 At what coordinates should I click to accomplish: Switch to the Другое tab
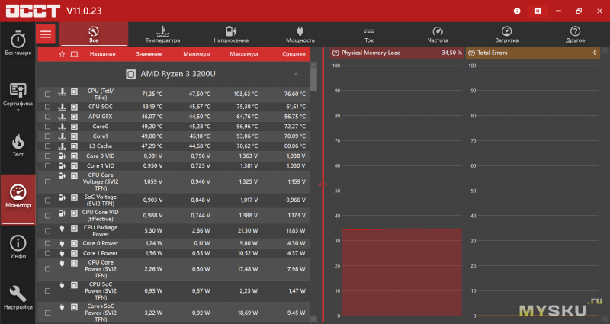pyautogui.click(x=576, y=34)
